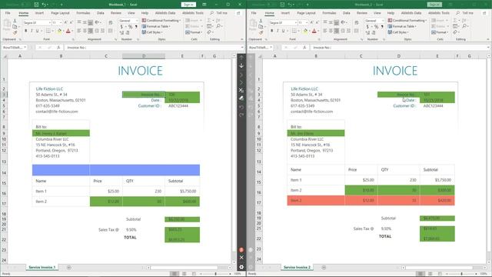Screen dimensions: 492x277
Task: Click Font Color button in Workbook 1
Action: pos(68,31)
